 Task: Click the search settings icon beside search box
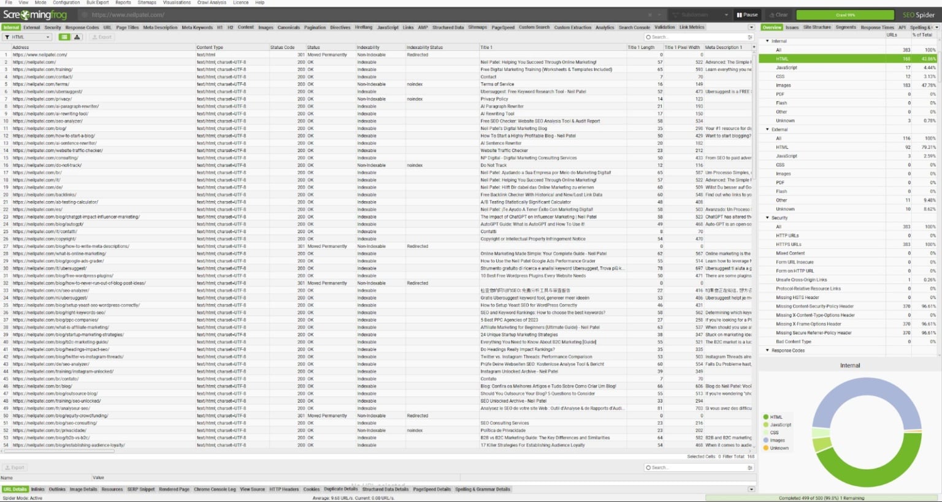pos(749,37)
